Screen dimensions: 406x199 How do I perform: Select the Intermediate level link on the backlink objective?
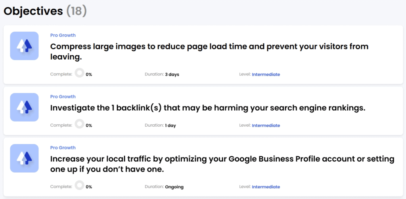point(266,126)
